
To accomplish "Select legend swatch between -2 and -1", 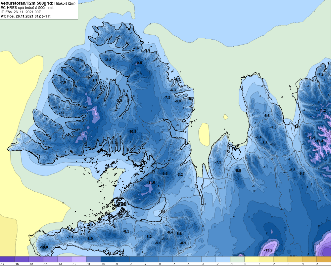I will [x=223, y=259].
